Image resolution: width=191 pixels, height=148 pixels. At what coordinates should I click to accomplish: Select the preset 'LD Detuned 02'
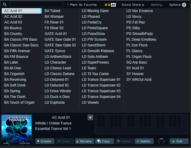point(57,85)
